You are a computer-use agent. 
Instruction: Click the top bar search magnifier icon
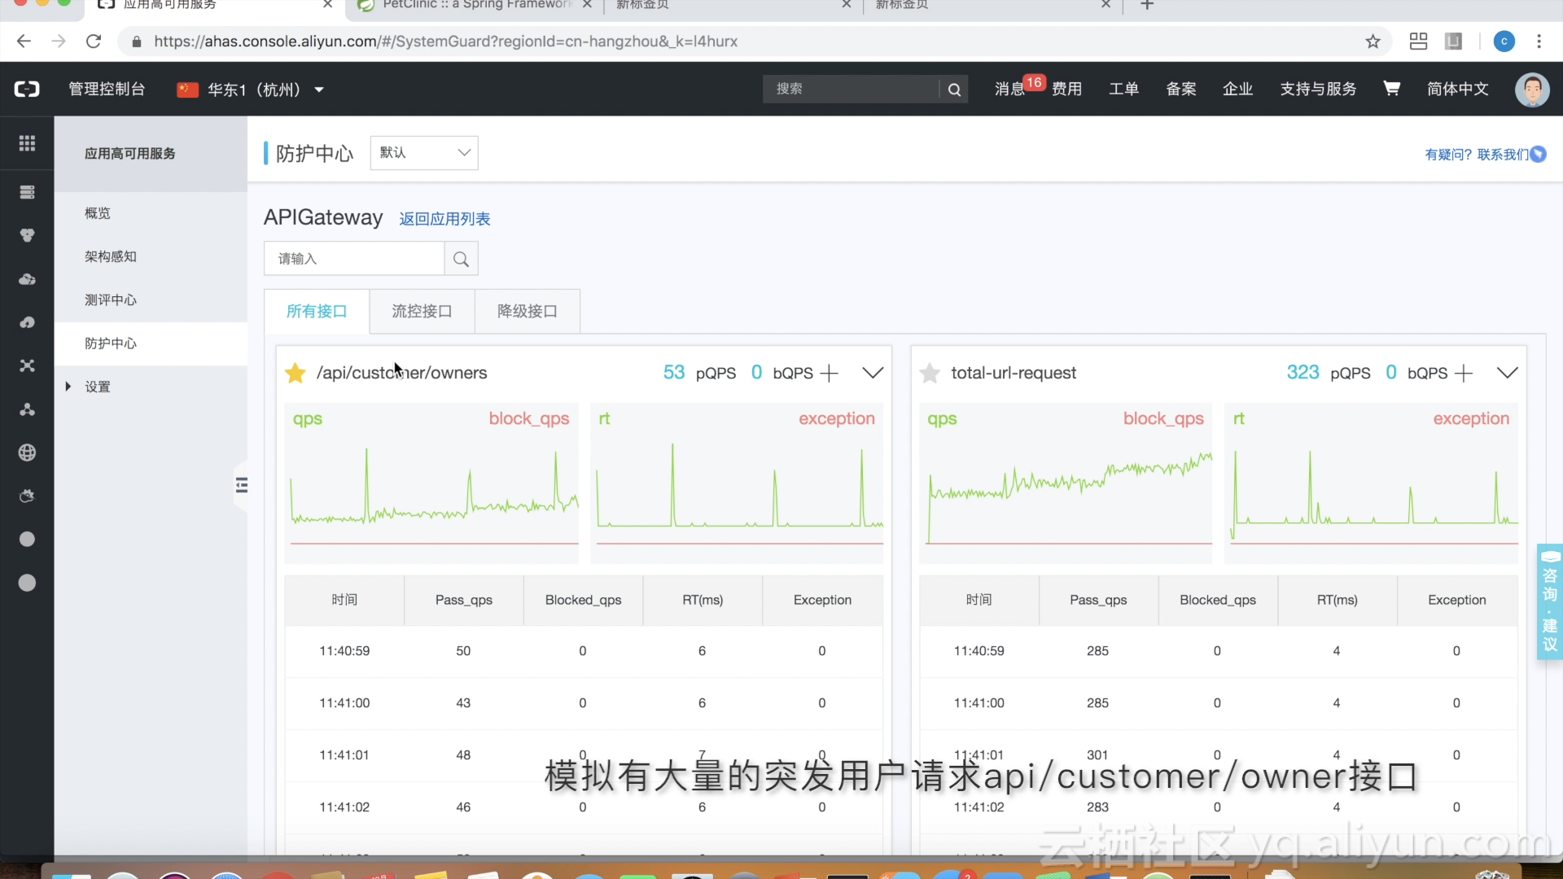[954, 90]
